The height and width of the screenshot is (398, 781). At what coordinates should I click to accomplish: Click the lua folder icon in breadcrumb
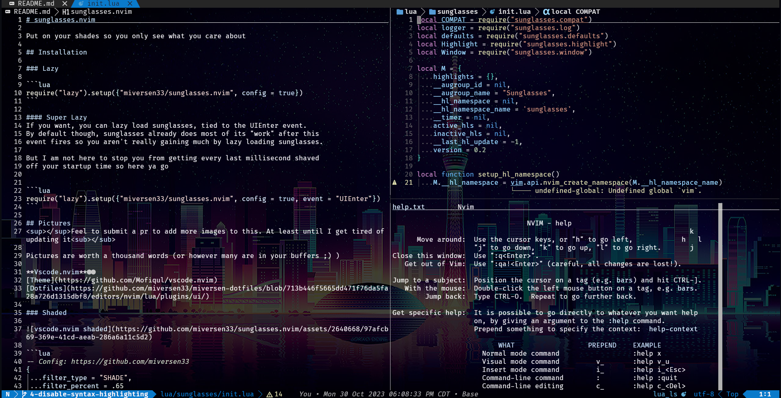click(400, 11)
